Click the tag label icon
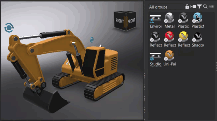Viewport: 217px width, 121px height. pyautogui.click(x=212, y=7)
